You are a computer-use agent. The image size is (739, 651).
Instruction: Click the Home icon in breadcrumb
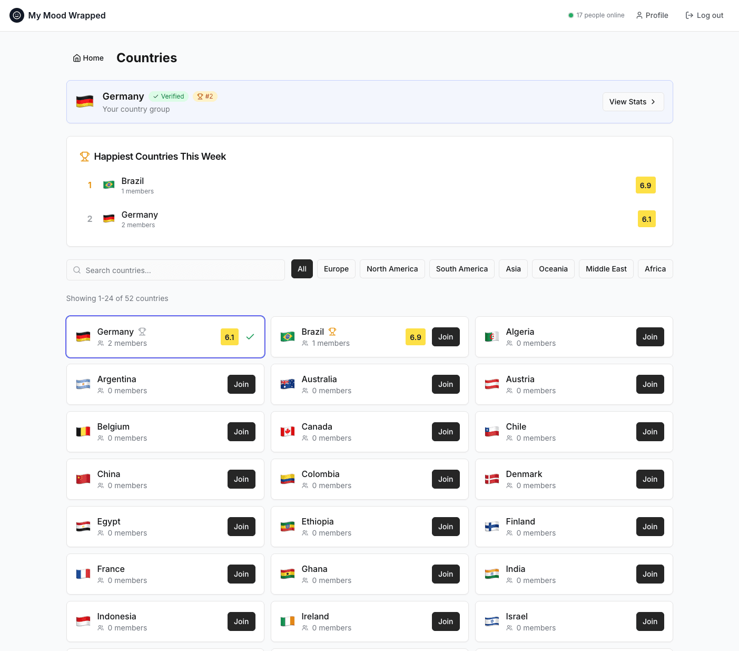tap(77, 58)
